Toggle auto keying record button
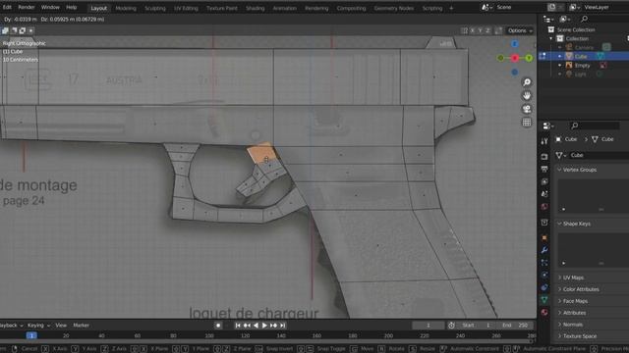This screenshot has height=353, width=629. coord(218,326)
